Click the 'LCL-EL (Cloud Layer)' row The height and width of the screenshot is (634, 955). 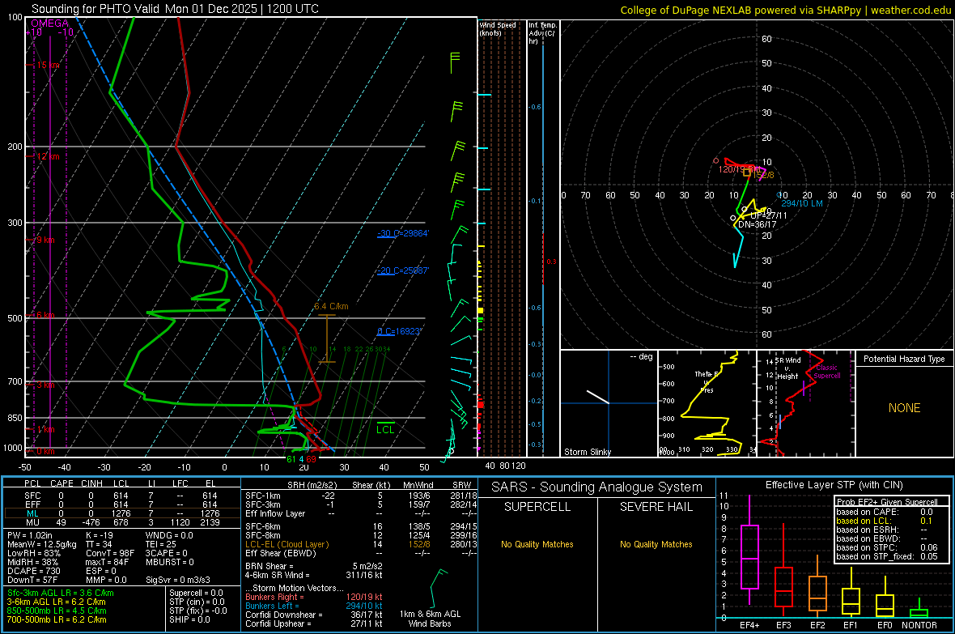(359, 544)
